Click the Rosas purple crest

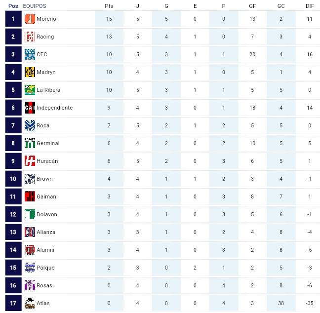click(x=30, y=285)
